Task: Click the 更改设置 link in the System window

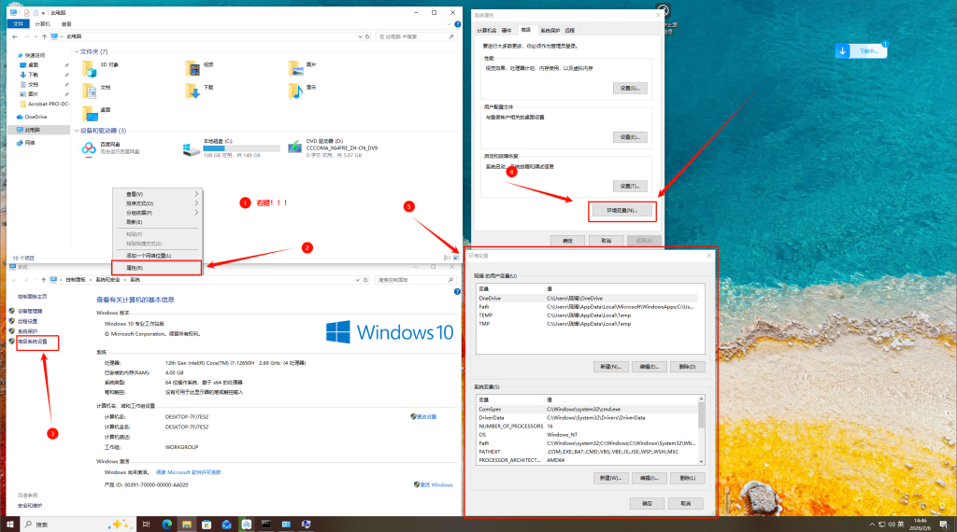Action: [426, 417]
